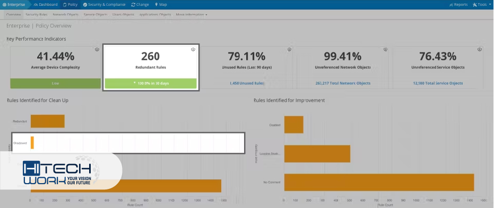This screenshot has width=494, height=208.
Task: Click the Enterprise | Policy Overview title
Action: (x=39, y=26)
